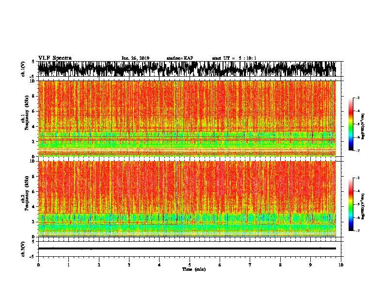This screenshot has height=297, width=384.
Task: Click the '-3' label on ch.2 color bar
Action: [357, 178]
